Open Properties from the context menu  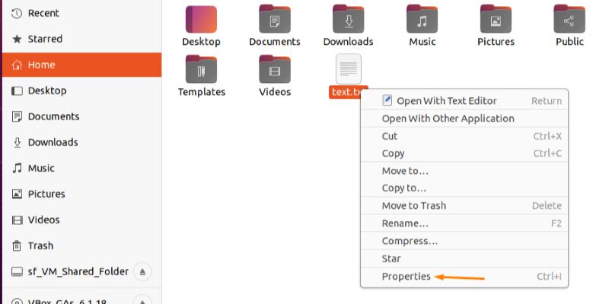tap(464, 277)
